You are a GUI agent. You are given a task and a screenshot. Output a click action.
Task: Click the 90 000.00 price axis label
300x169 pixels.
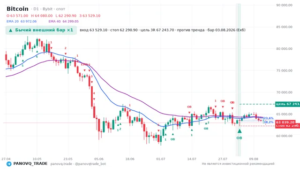coord(285,5)
